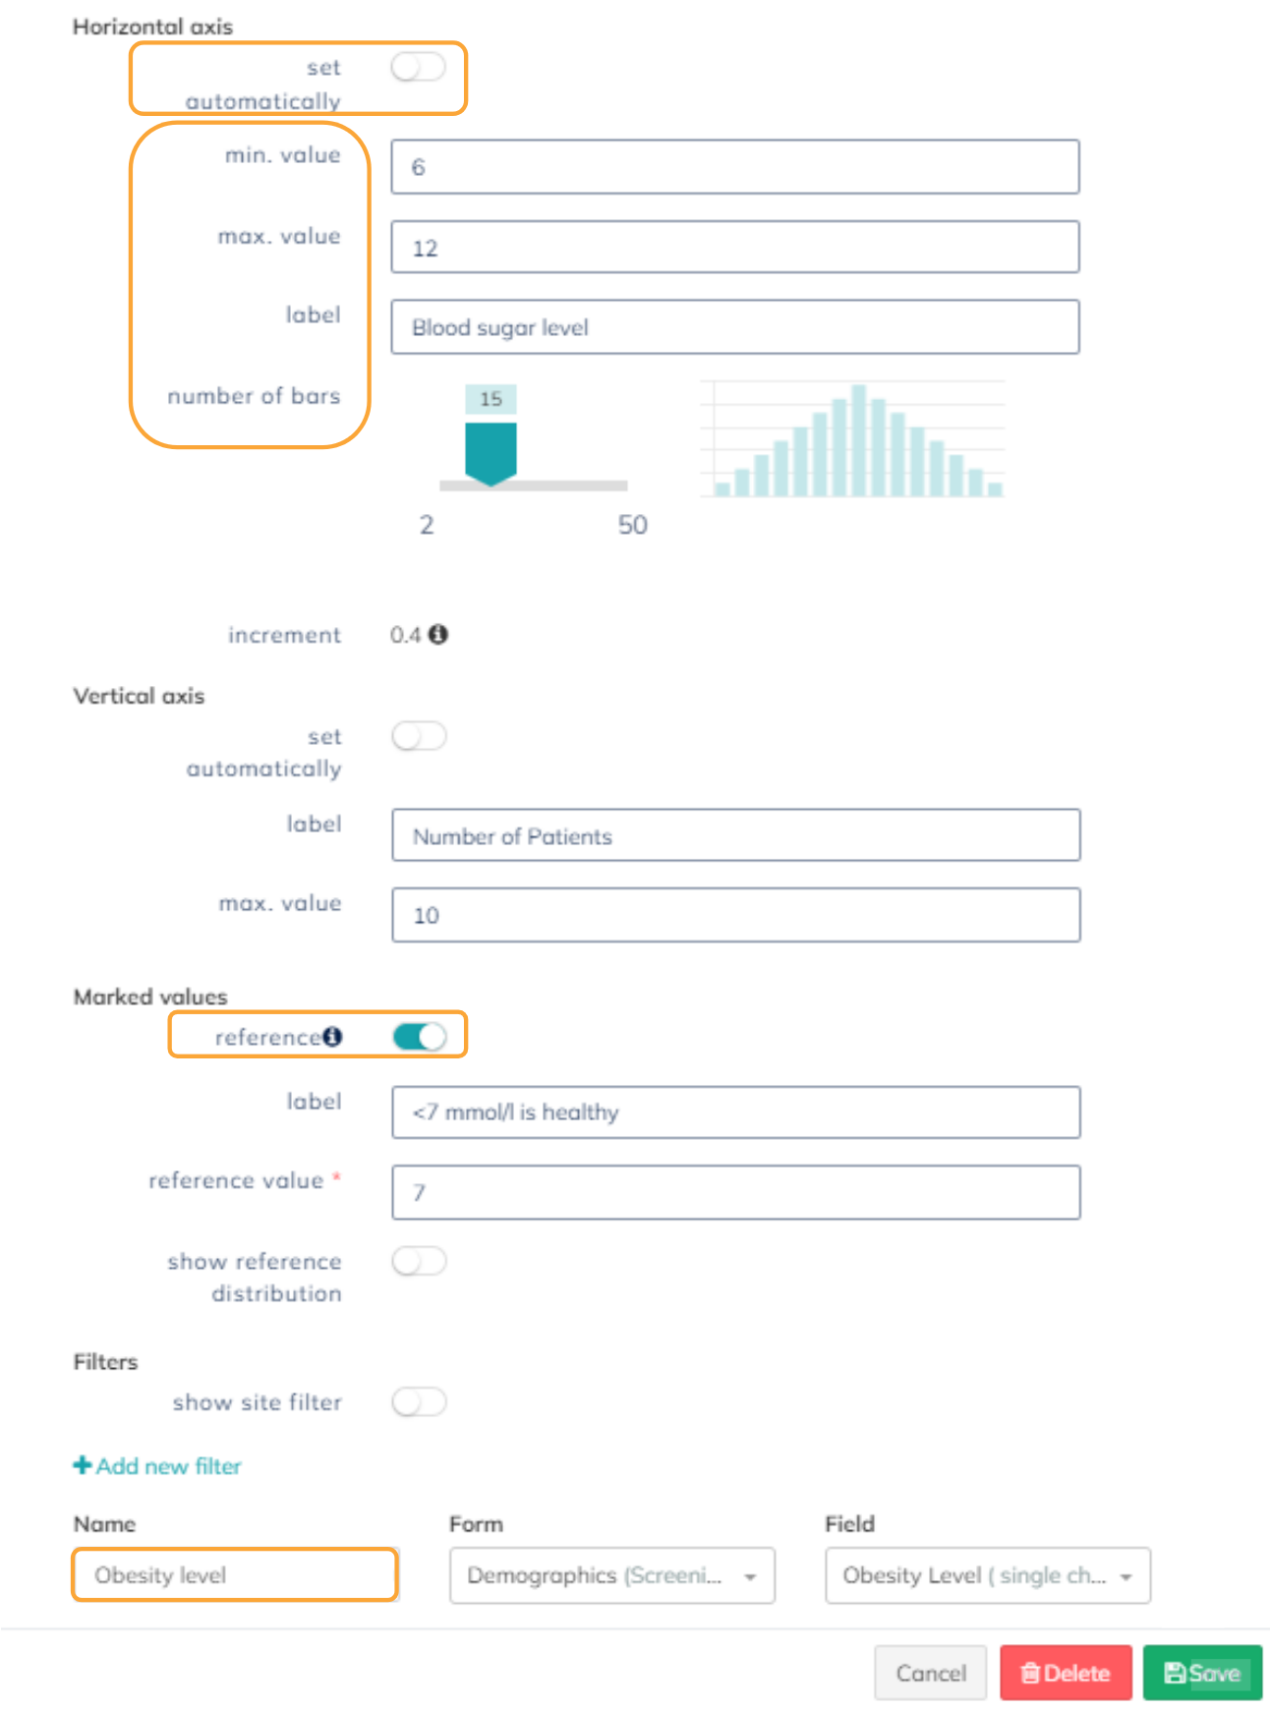Open the Field dropdown showing Obesity Level
This screenshot has width=1270, height=1710.
coord(987,1575)
